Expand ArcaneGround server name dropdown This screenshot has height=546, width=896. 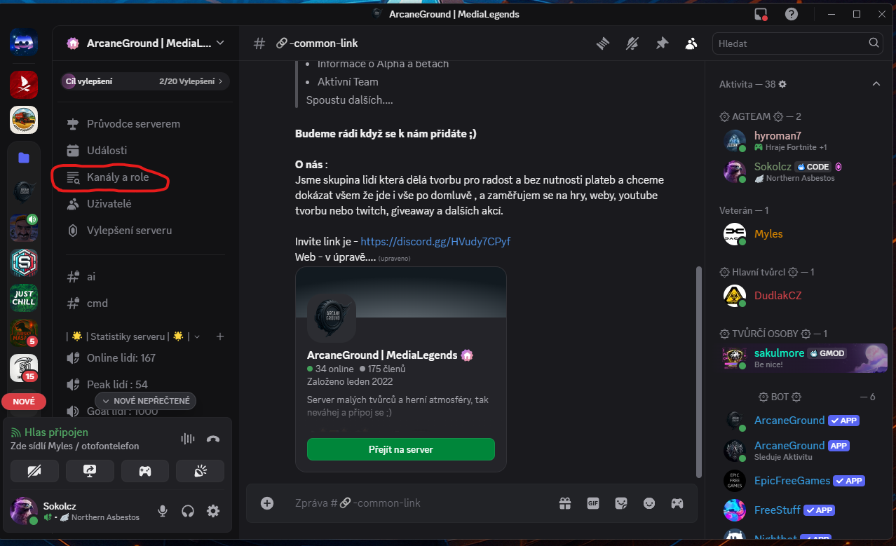coord(146,43)
